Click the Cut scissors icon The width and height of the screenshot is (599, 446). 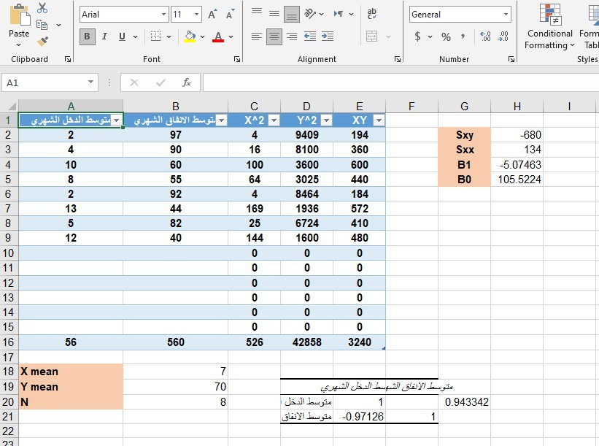pos(42,8)
